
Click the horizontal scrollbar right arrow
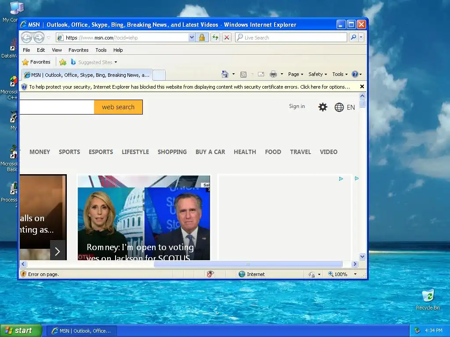click(x=355, y=264)
